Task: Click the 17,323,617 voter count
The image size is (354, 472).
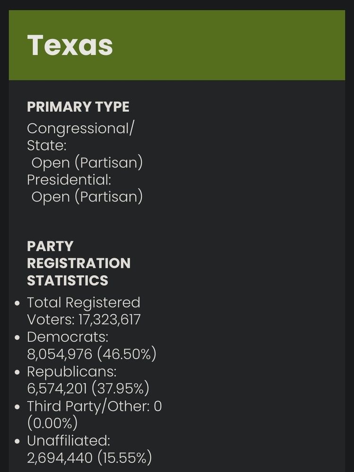Action: click(x=110, y=320)
